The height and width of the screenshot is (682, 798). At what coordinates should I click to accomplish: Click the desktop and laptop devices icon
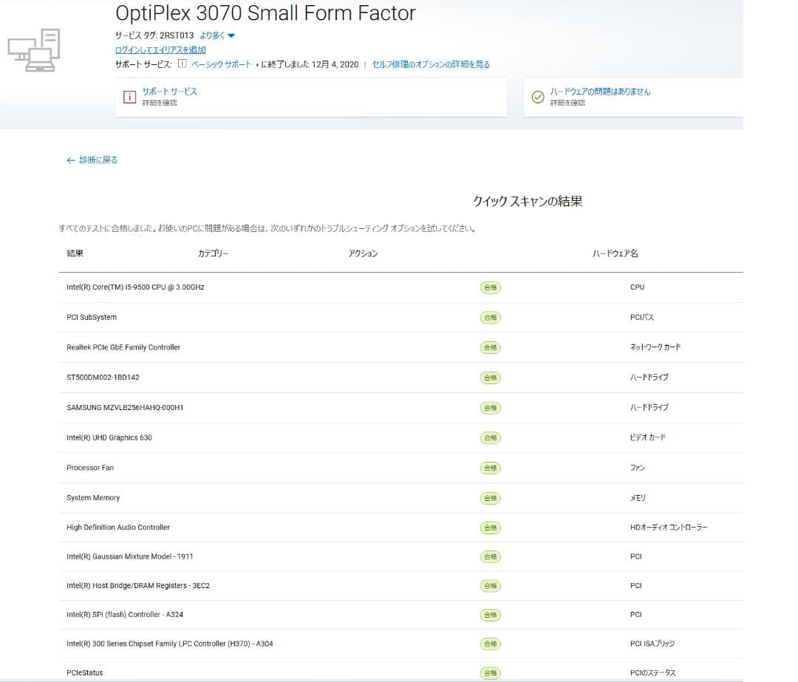(x=34, y=50)
